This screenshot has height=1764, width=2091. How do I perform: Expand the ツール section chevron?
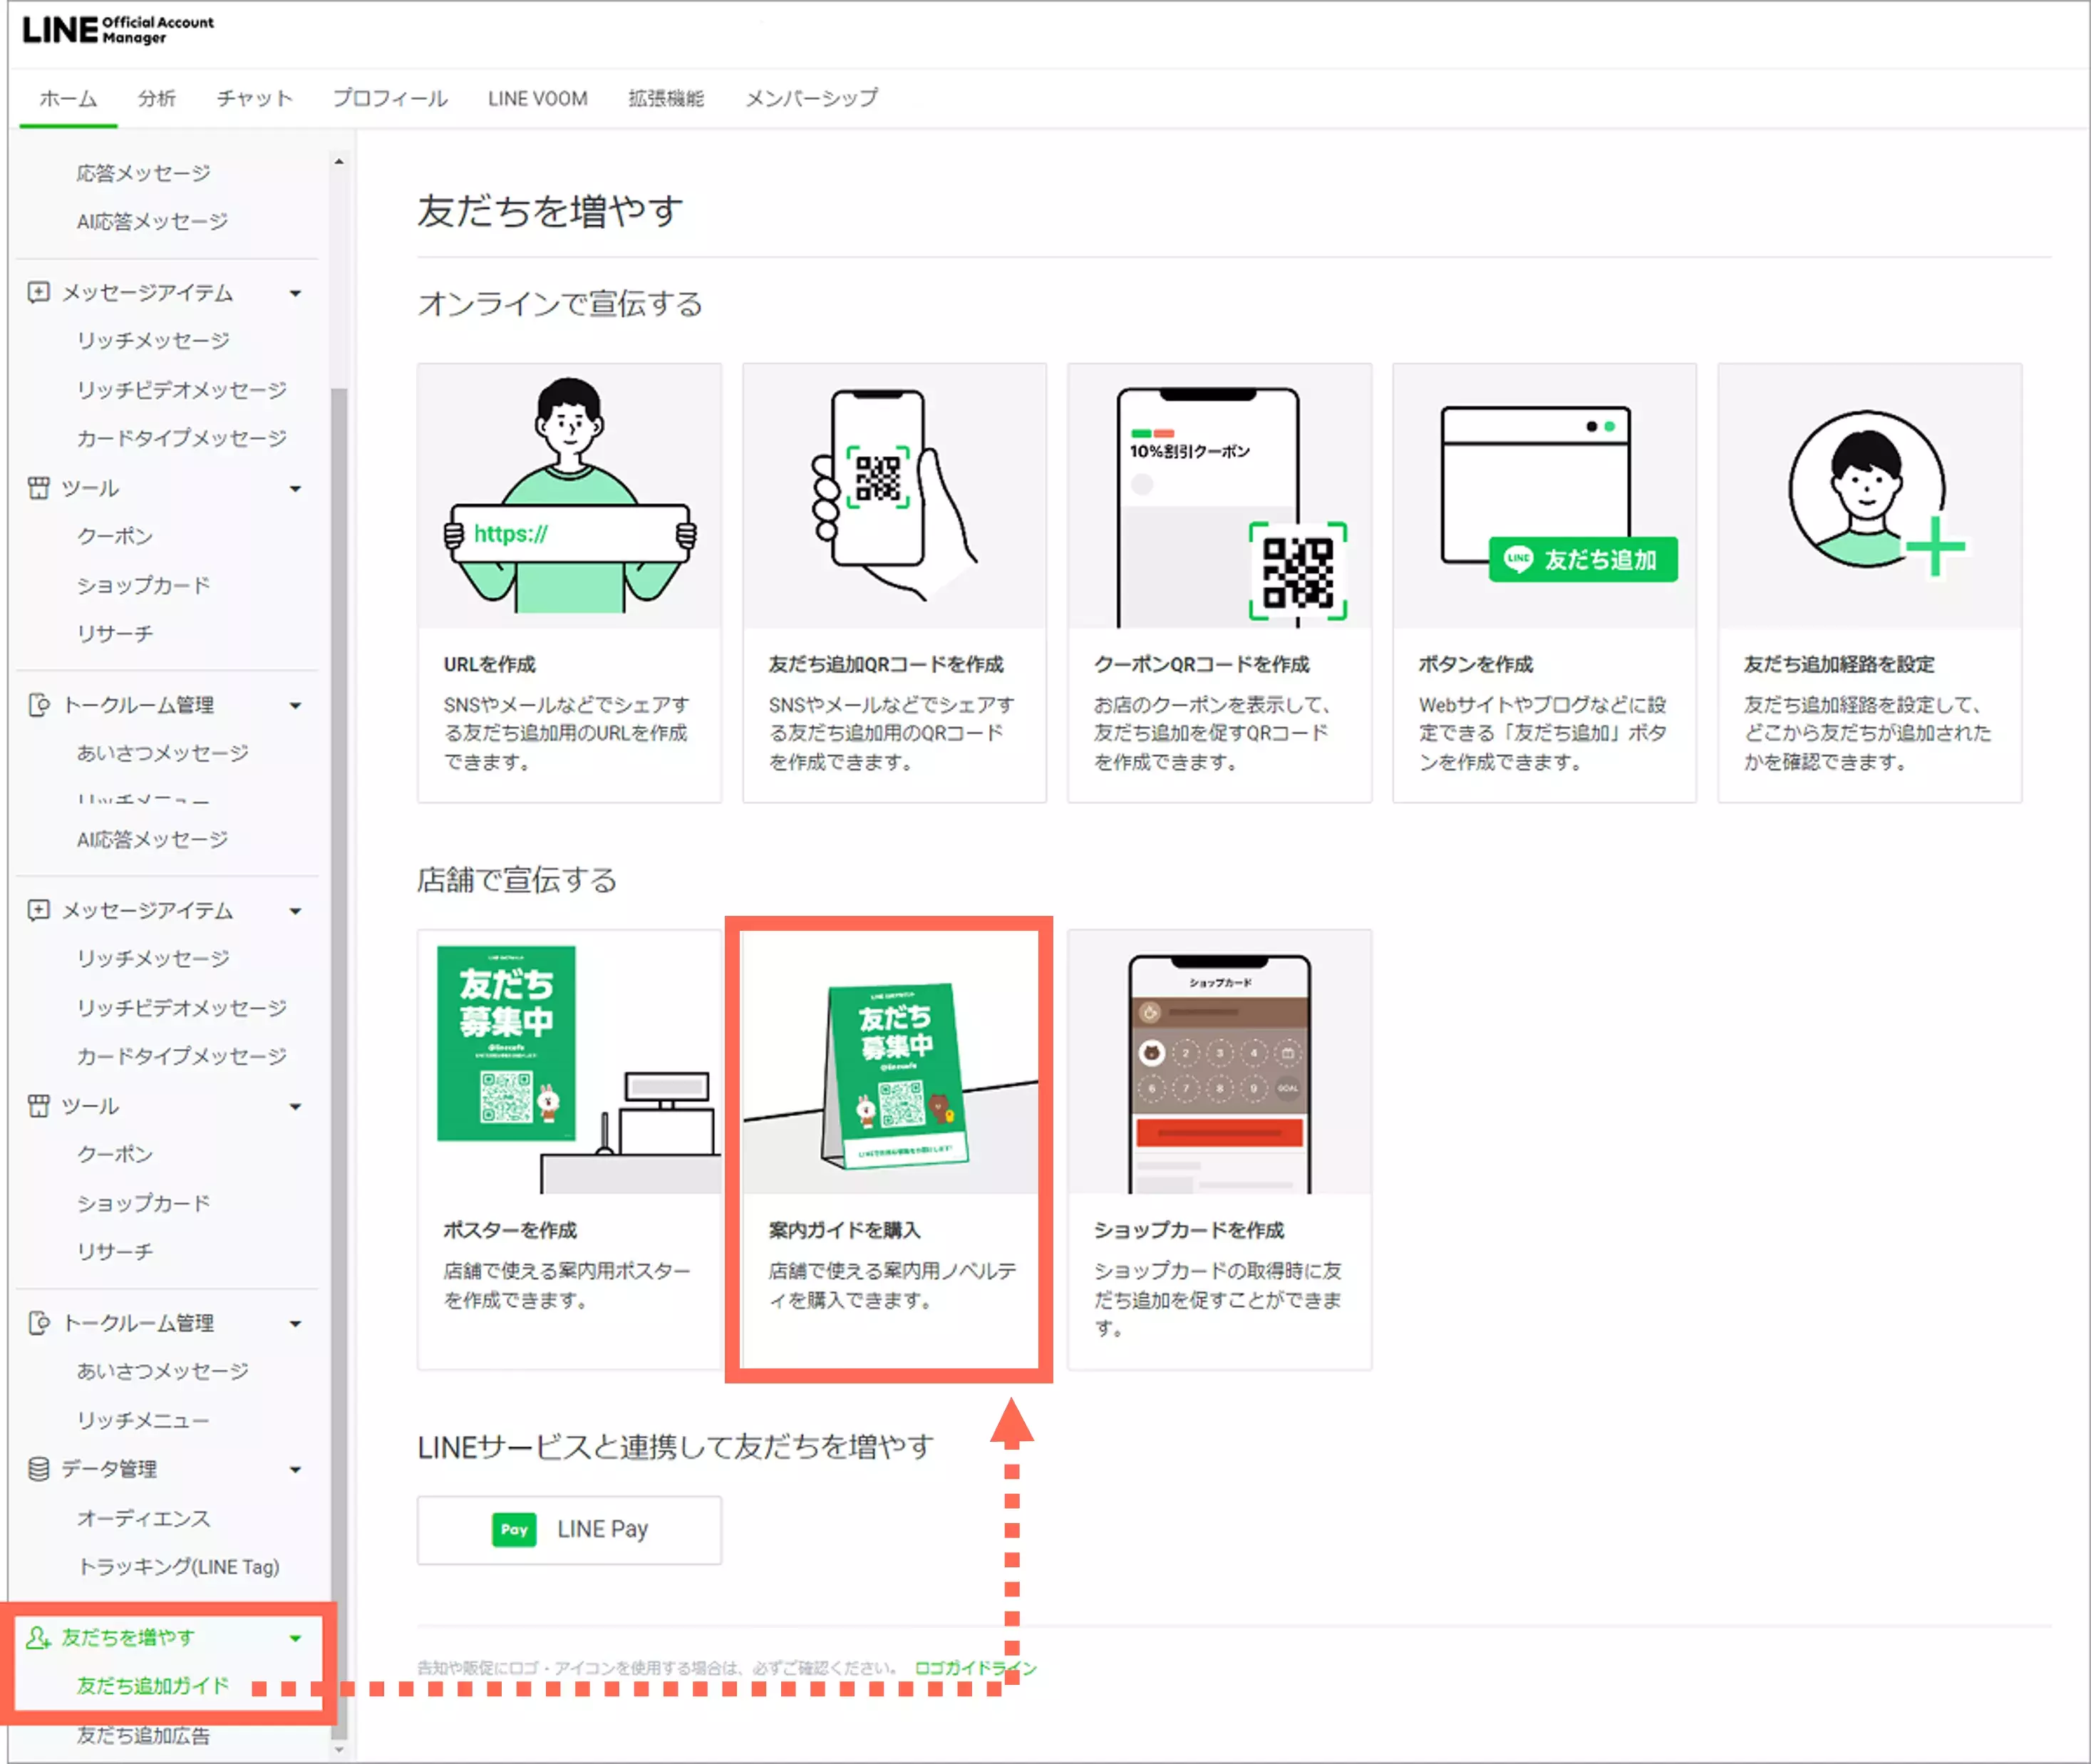point(296,488)
